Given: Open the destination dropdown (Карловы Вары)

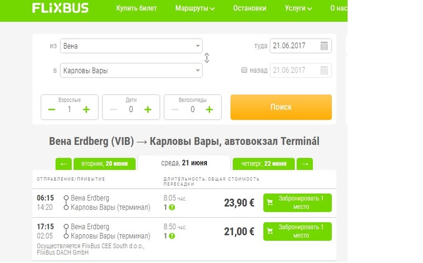Looking at the screenshot, I should coord(131,71).
